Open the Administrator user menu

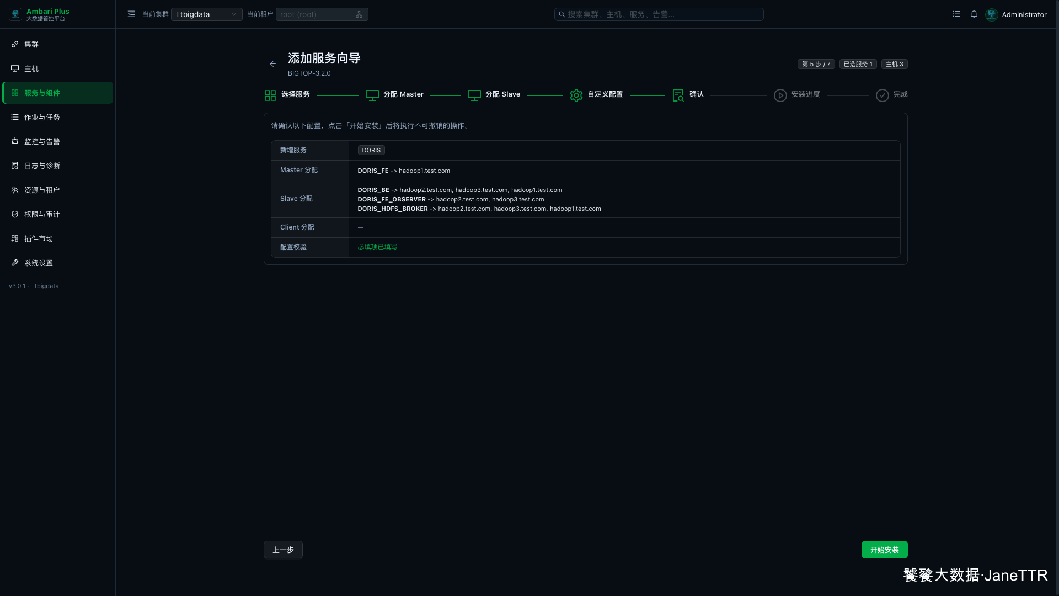tap(1016, 14)
